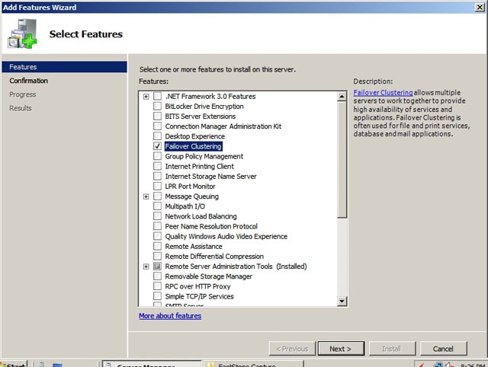Screen dimensions: 488x367
Task: Check the Internet Printing Client box
Action: pos(158,166)
